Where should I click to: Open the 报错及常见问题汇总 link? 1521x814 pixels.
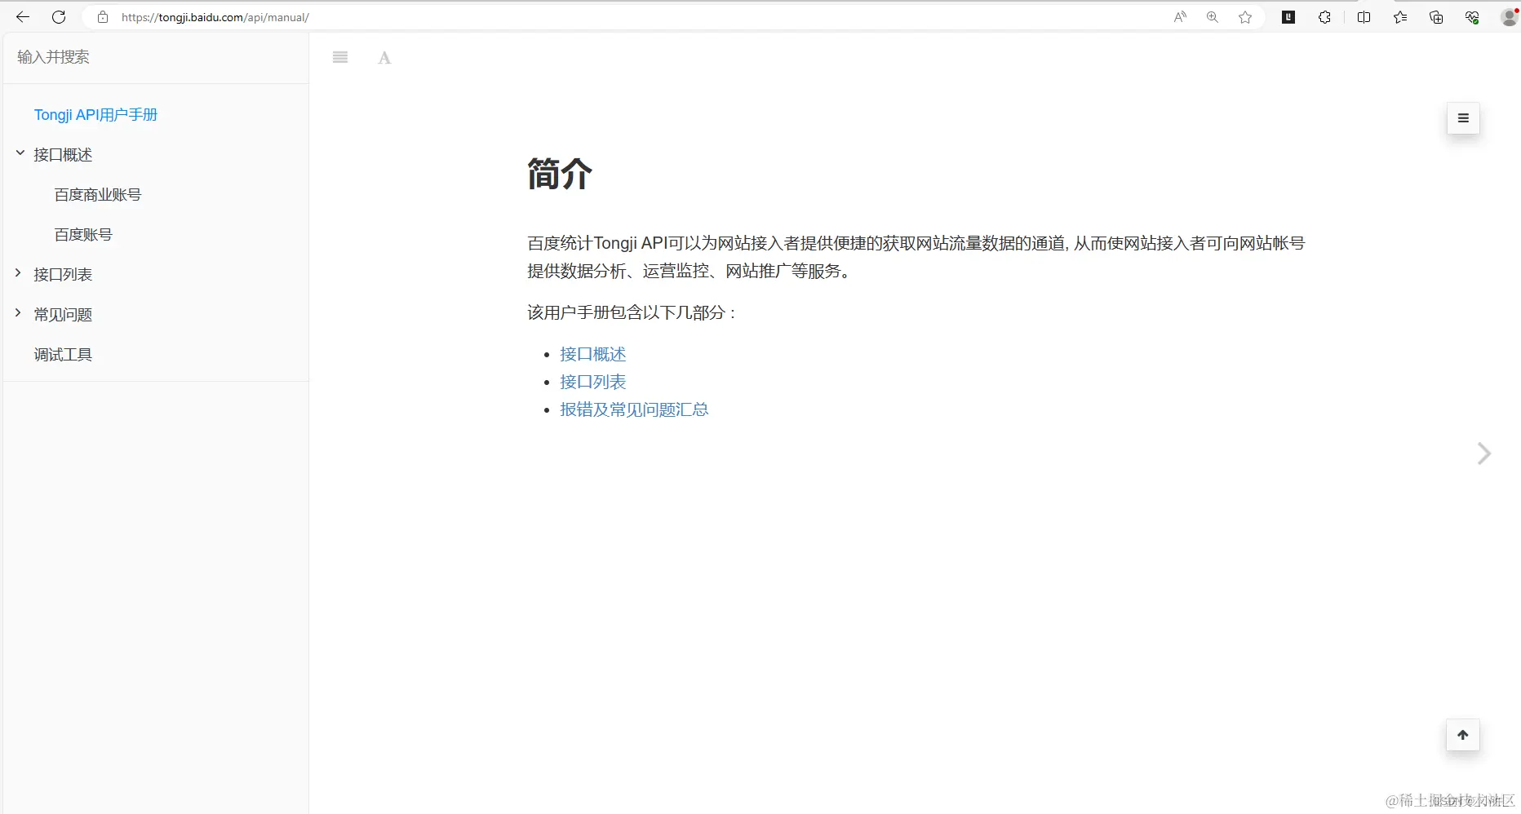tap(634, 409)
